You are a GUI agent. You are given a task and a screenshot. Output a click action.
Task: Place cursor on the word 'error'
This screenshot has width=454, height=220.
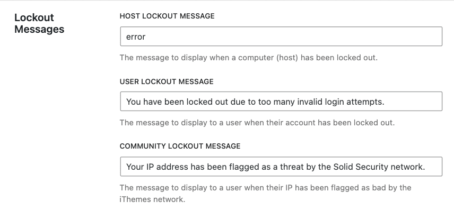tap(135, 37)
